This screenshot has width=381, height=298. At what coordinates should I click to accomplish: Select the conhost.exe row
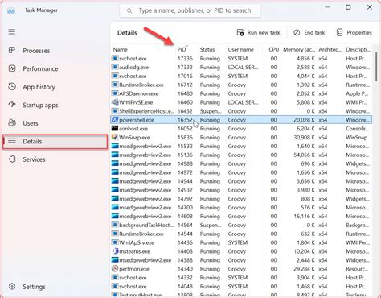[241, 129]
